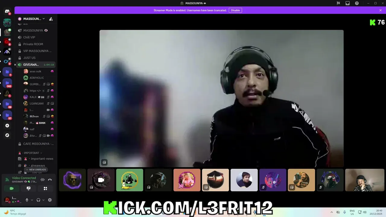The width and height of the screenshot is (386, 217).
Task: Open Windows volume speaker tray icon
Action: (x=365, y=212)
